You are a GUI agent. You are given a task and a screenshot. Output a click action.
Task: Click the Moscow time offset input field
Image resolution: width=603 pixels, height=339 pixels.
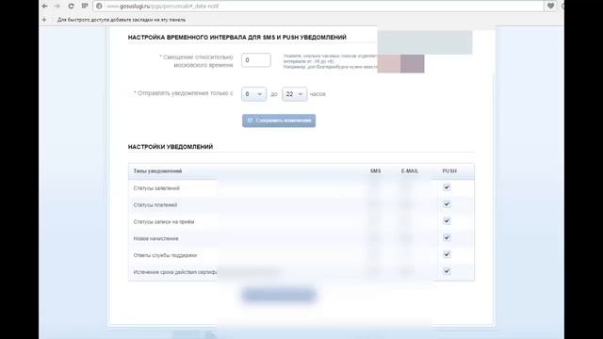(256, 60)
